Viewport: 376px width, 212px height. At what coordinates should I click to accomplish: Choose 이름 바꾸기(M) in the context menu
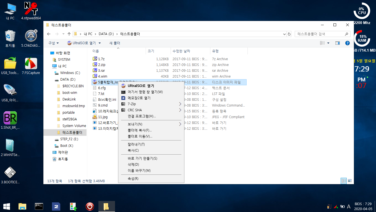(x=151, y=171)
